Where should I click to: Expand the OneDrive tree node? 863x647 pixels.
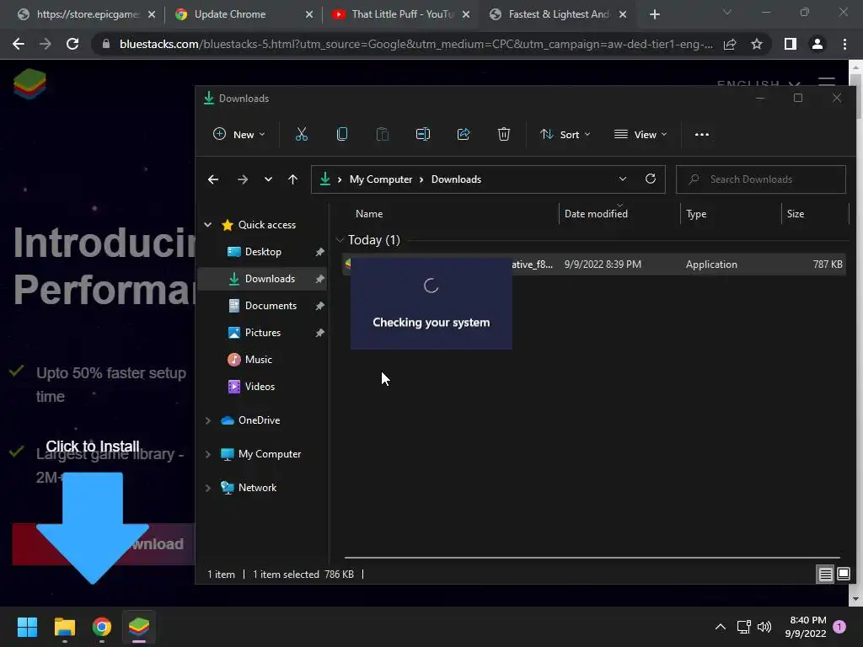pyautogui.click(x=207, y=420)
